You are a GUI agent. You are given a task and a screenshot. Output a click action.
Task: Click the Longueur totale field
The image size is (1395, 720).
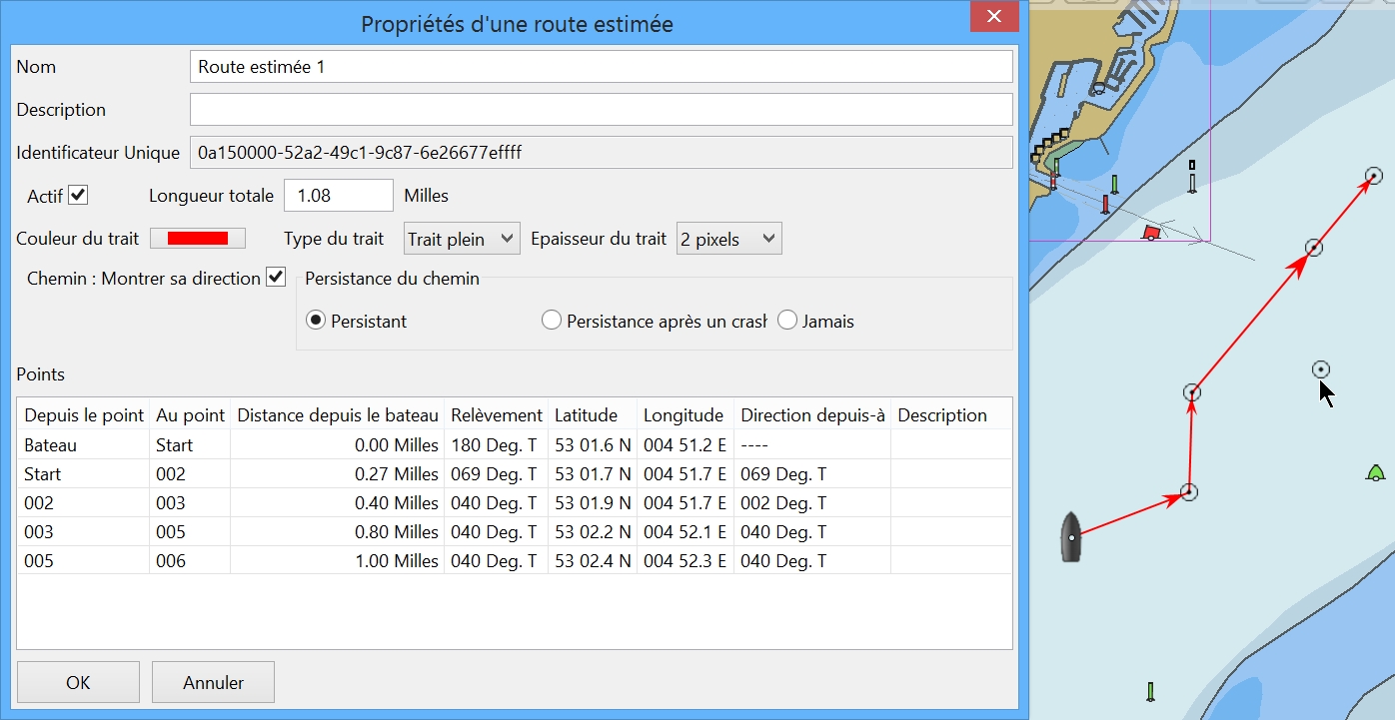[x=339, y=196]
